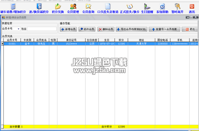Click the 删除会员 button
The height and width of the screenshot is (131, 199).
pos(106,29)
